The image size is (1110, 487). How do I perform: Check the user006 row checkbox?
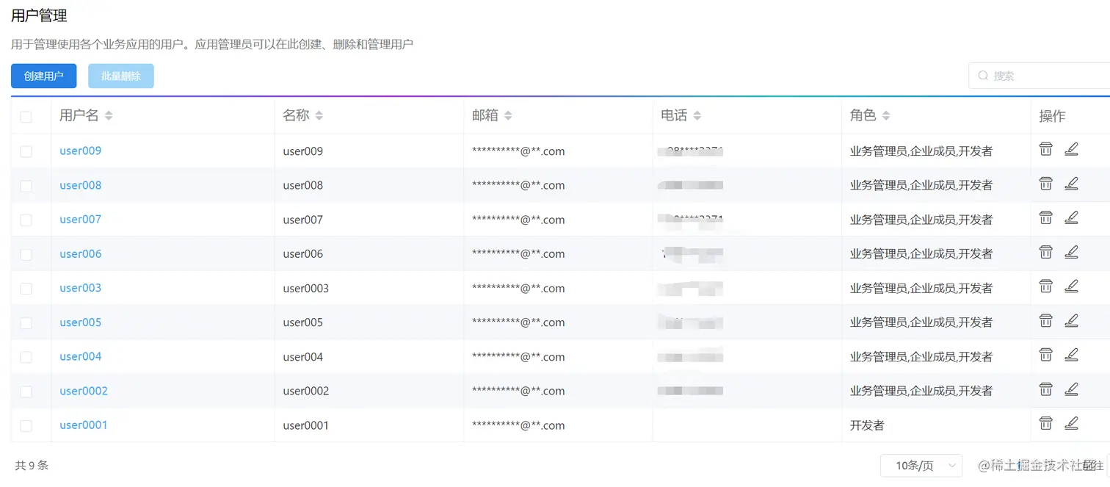pyautogui.click(x=26, y=254)
